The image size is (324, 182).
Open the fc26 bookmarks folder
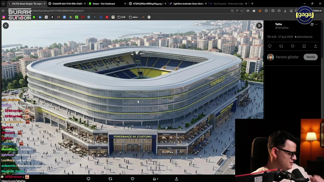(x=121, y=17)
